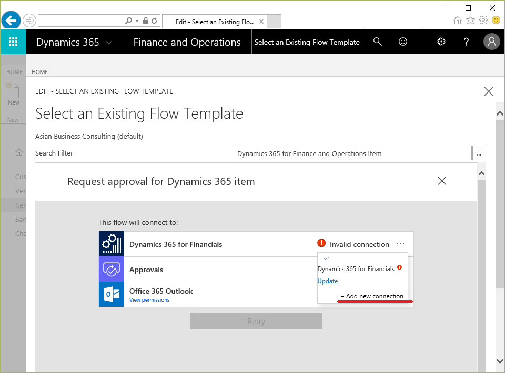Viewport: 505px width, 373px height.
Task: Click the browser smiley feedback icon
Action: (496, 20)
